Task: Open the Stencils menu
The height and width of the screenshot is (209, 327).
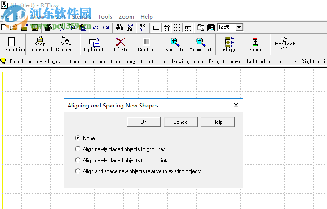Action: [81, 17]
